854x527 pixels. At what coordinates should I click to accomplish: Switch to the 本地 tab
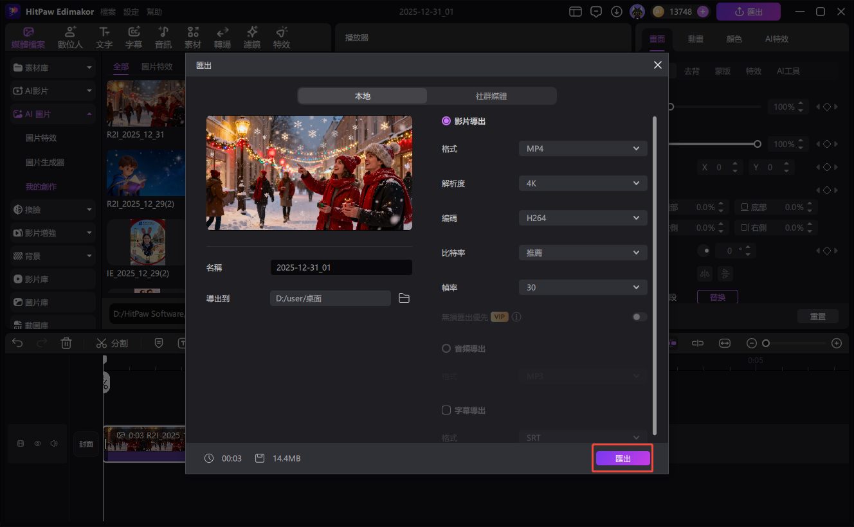point(363,96)
